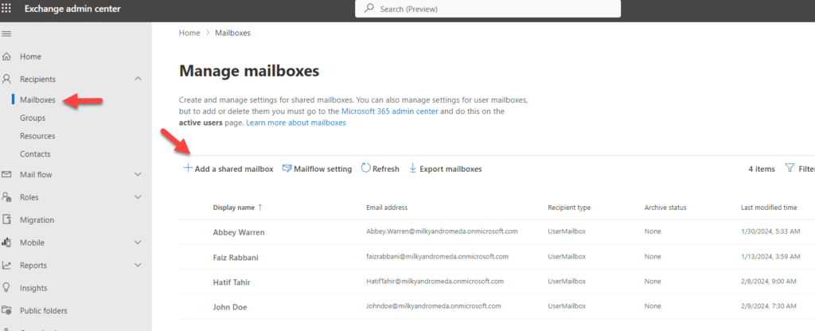Click the Refresh button label
The width and height of the screenshot is (815, 331).
pos(386,169)
